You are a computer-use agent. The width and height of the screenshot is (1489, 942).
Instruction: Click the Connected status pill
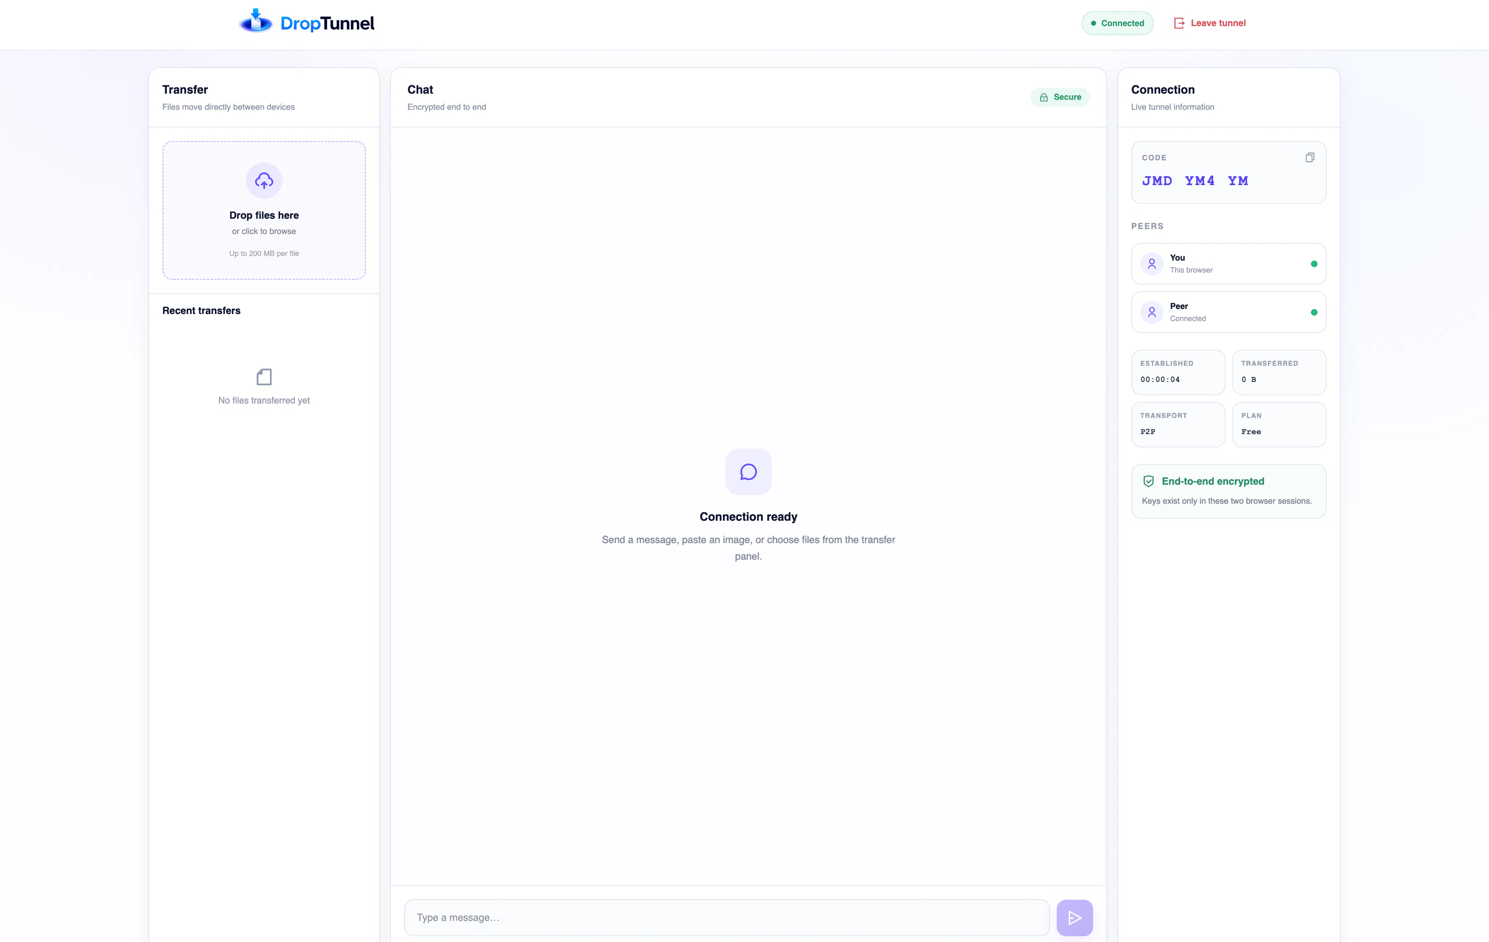click(1117, 23)
